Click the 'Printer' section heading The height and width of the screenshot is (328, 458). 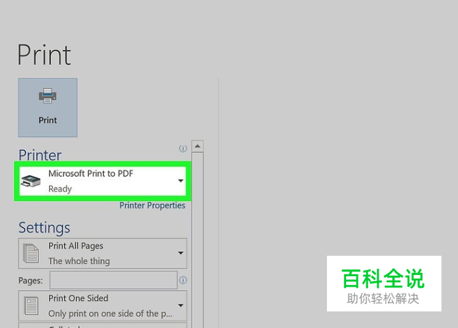pos(40,155)
